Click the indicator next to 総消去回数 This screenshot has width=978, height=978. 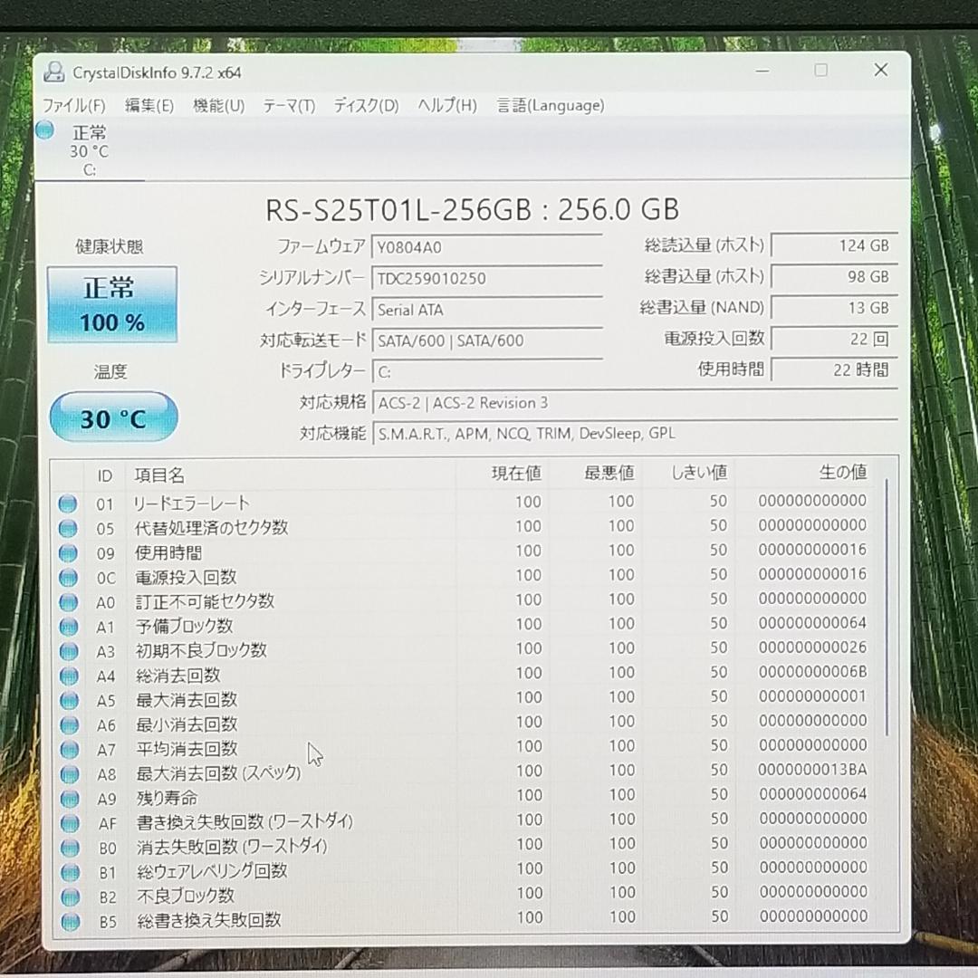coord(68,675)
